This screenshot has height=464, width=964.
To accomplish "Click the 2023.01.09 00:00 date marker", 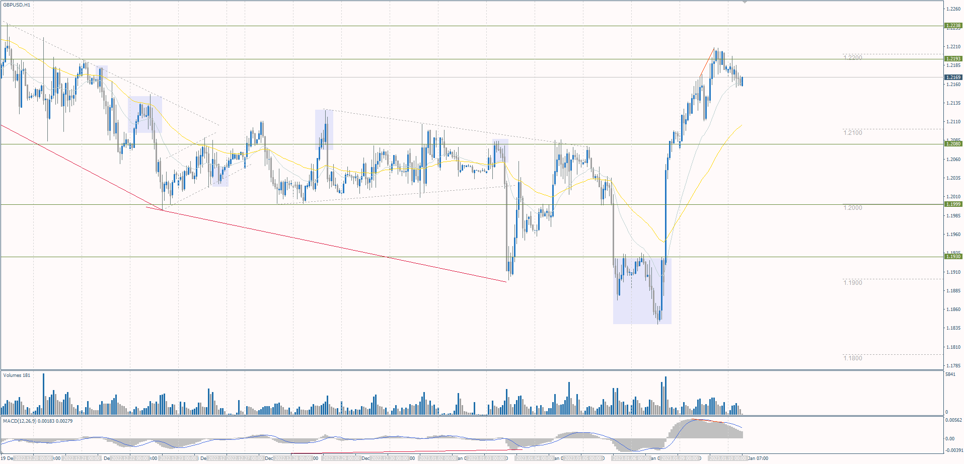I will (x=680, y=458).
